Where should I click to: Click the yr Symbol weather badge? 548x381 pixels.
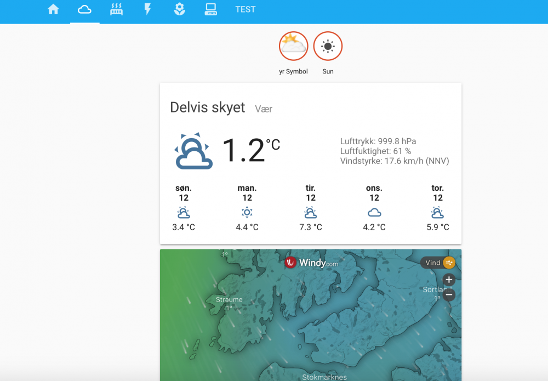click(294, 46)
